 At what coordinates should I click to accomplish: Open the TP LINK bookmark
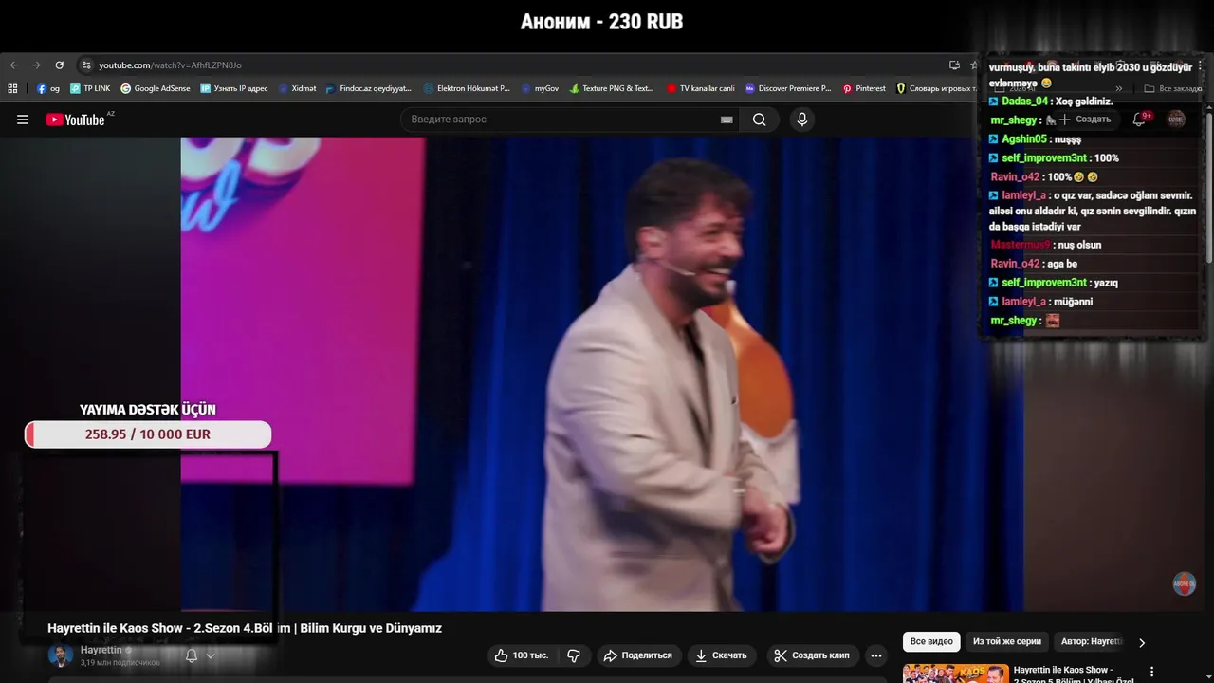pyautogui.click(x=90, y=88)
